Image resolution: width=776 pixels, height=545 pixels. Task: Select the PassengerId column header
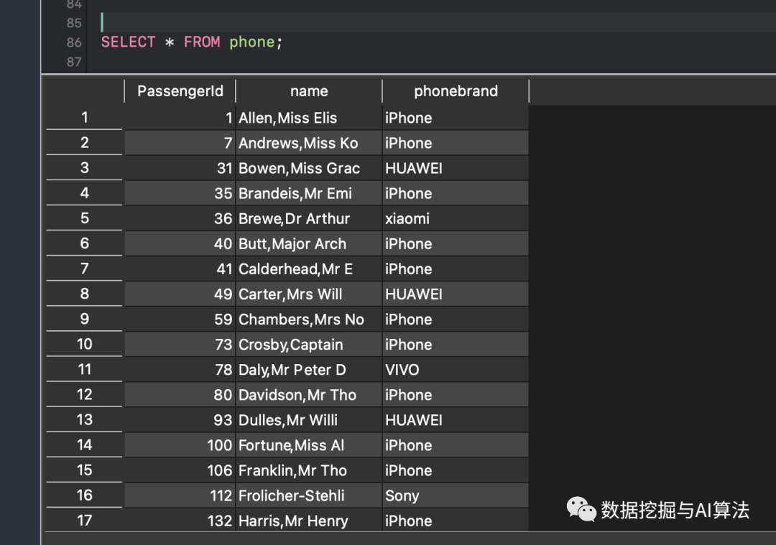coord(180,91)
